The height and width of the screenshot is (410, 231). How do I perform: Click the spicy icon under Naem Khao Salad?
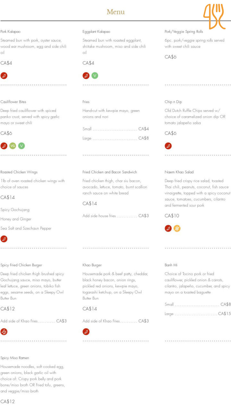tap(168, 228)
